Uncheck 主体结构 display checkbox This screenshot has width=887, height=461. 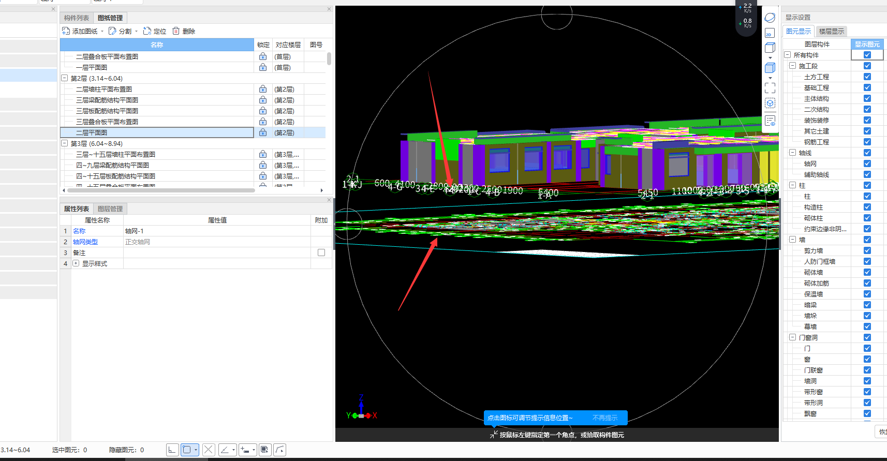(x=867, y=98)
